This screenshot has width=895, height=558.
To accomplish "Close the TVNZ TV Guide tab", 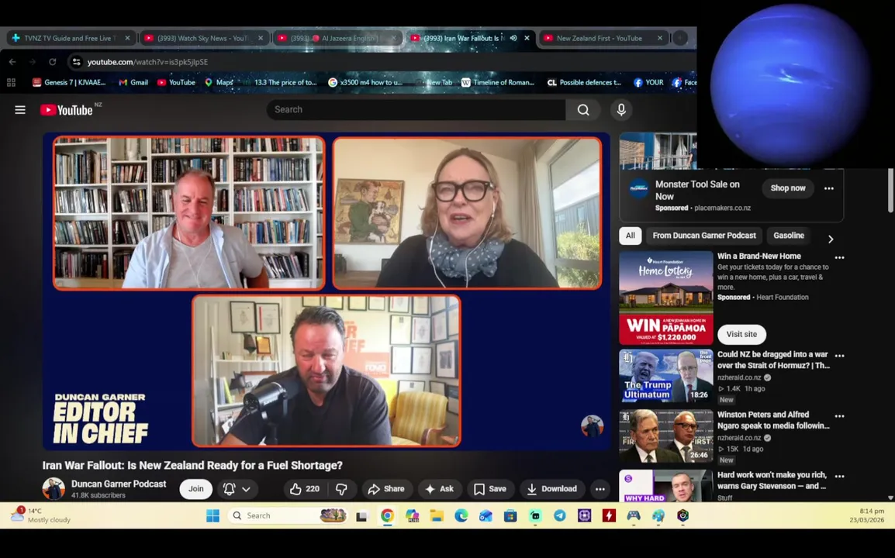I will (x=127, y=38).
